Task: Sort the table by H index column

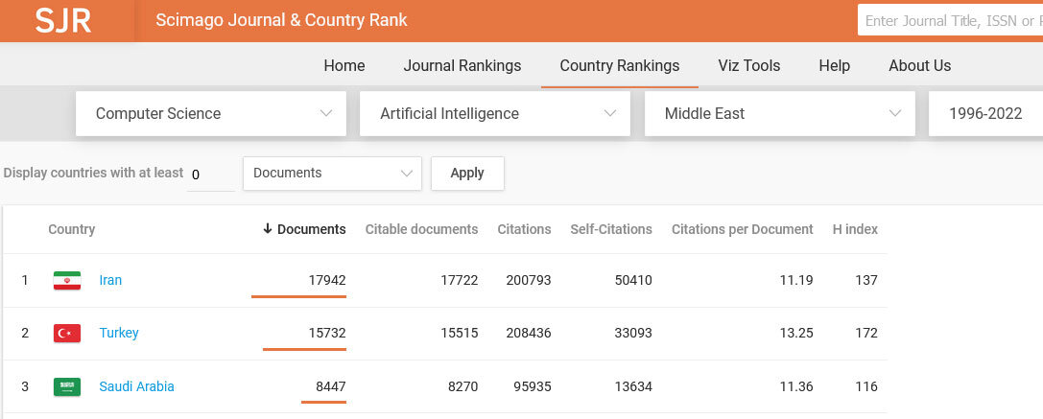Action: (x=855, y=229)
